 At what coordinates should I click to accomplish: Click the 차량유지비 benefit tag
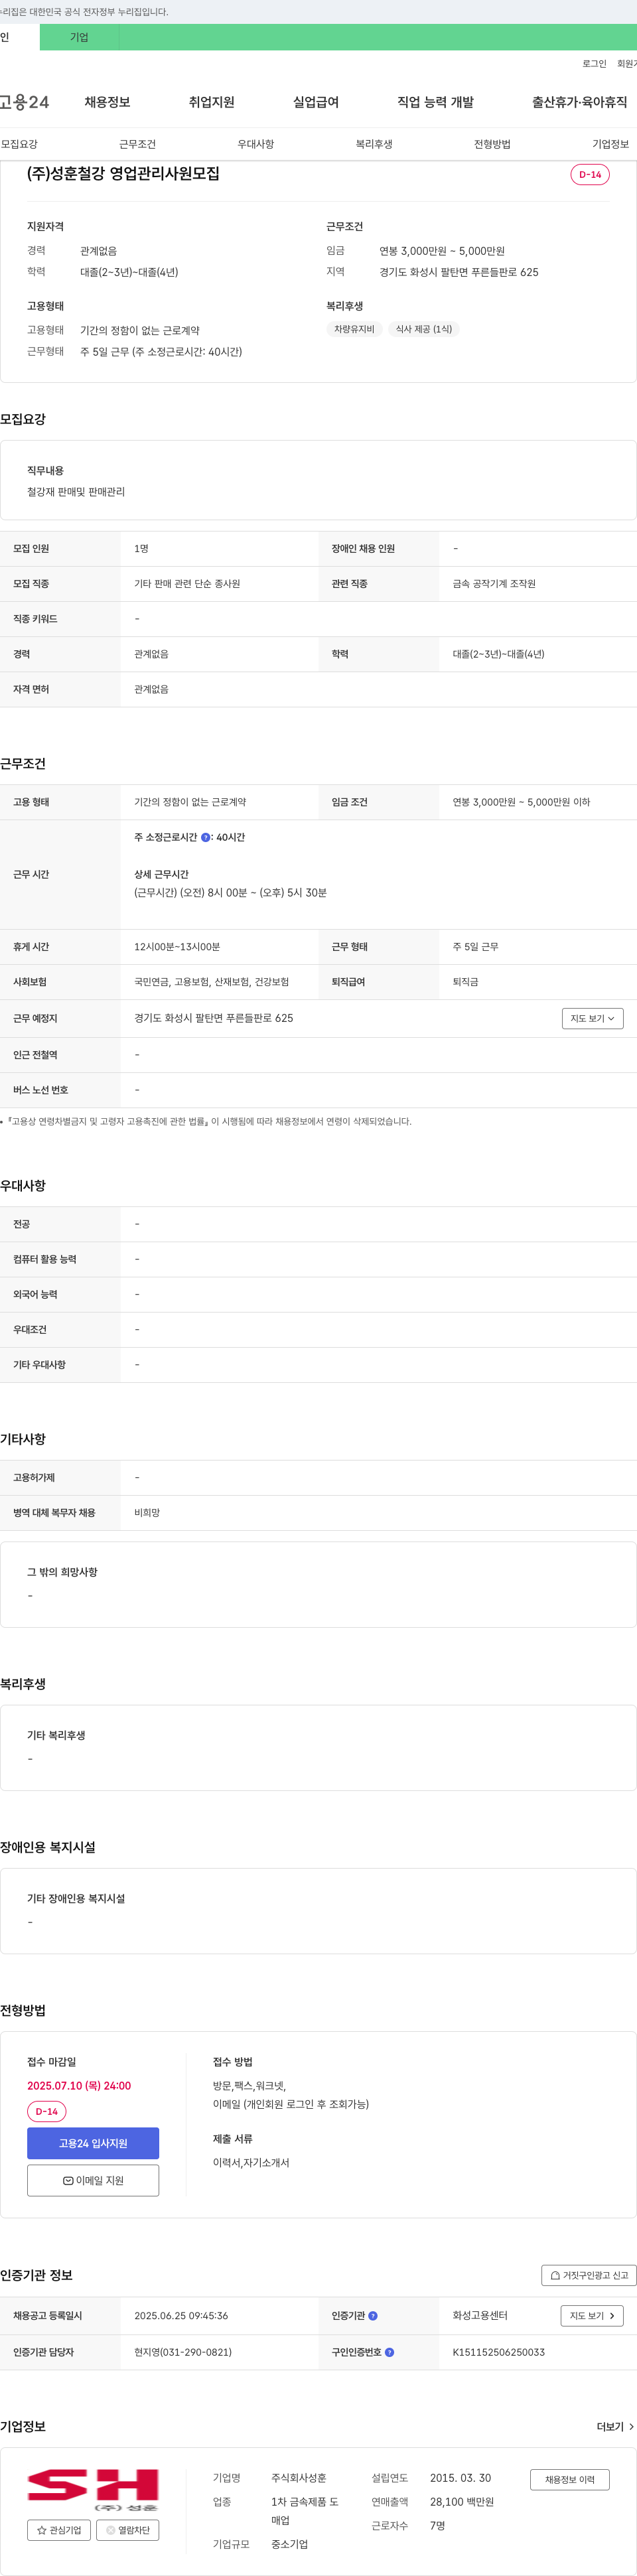[x=354, y=329]
